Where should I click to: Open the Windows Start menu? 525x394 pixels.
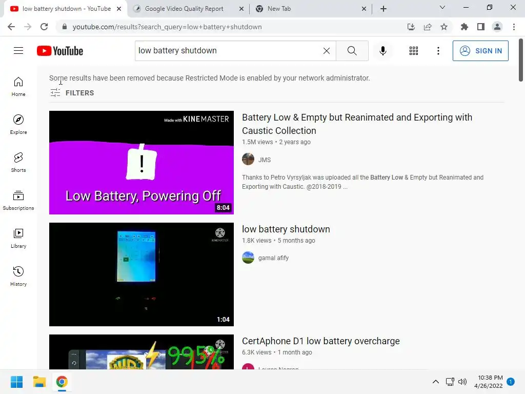point(16,382)
